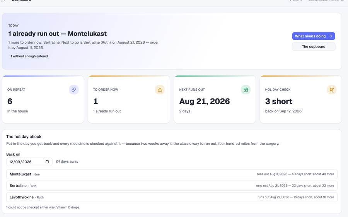Click the '3 short' holiday check value

coord(278,101)
